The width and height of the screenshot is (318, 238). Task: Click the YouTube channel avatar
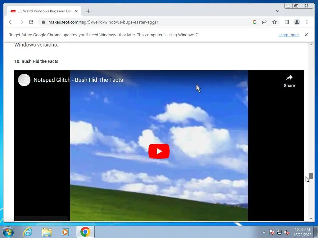tap(24, 80)
